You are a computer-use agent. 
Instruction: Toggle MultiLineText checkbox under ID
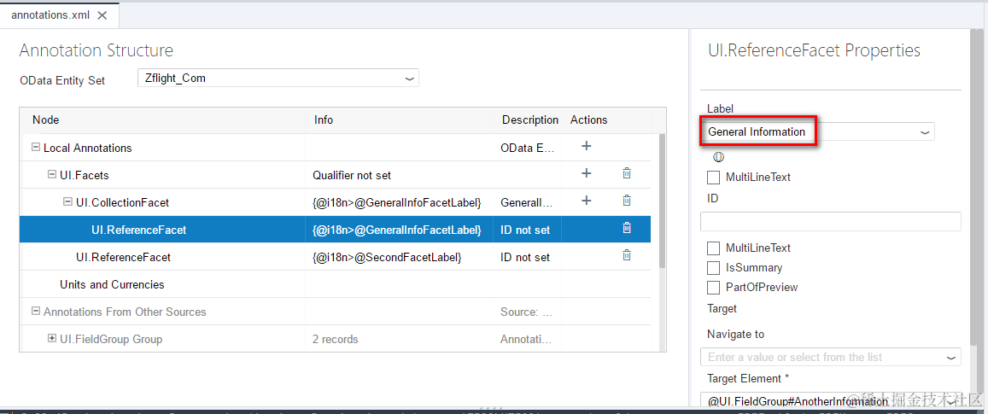click(713, 248)
